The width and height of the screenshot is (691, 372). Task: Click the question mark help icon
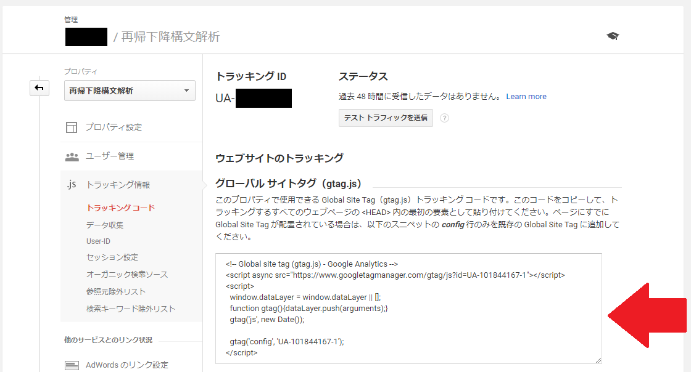point(445,118)
